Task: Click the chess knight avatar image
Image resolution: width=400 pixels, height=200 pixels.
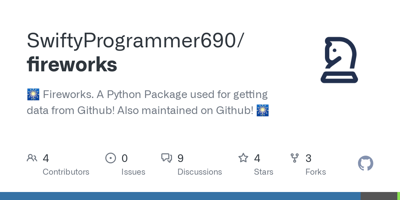Action: coord(339,60)
